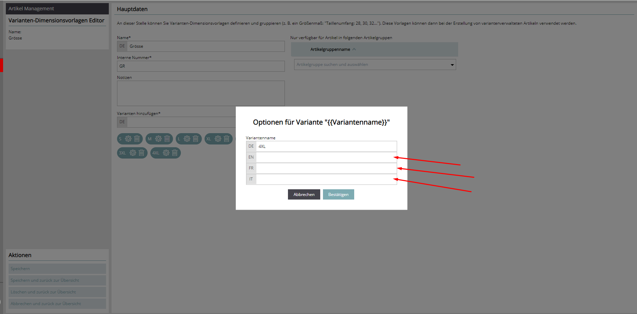Image resolution: width=637 pixels, height=314 pixels.
Task: Delete variant 3XL with trash icon
Action: (x=141, y=153)
